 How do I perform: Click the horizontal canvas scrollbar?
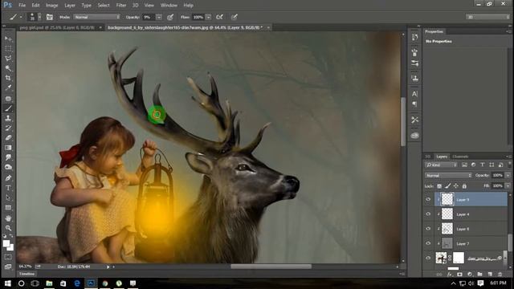click(x=271, y=267)
